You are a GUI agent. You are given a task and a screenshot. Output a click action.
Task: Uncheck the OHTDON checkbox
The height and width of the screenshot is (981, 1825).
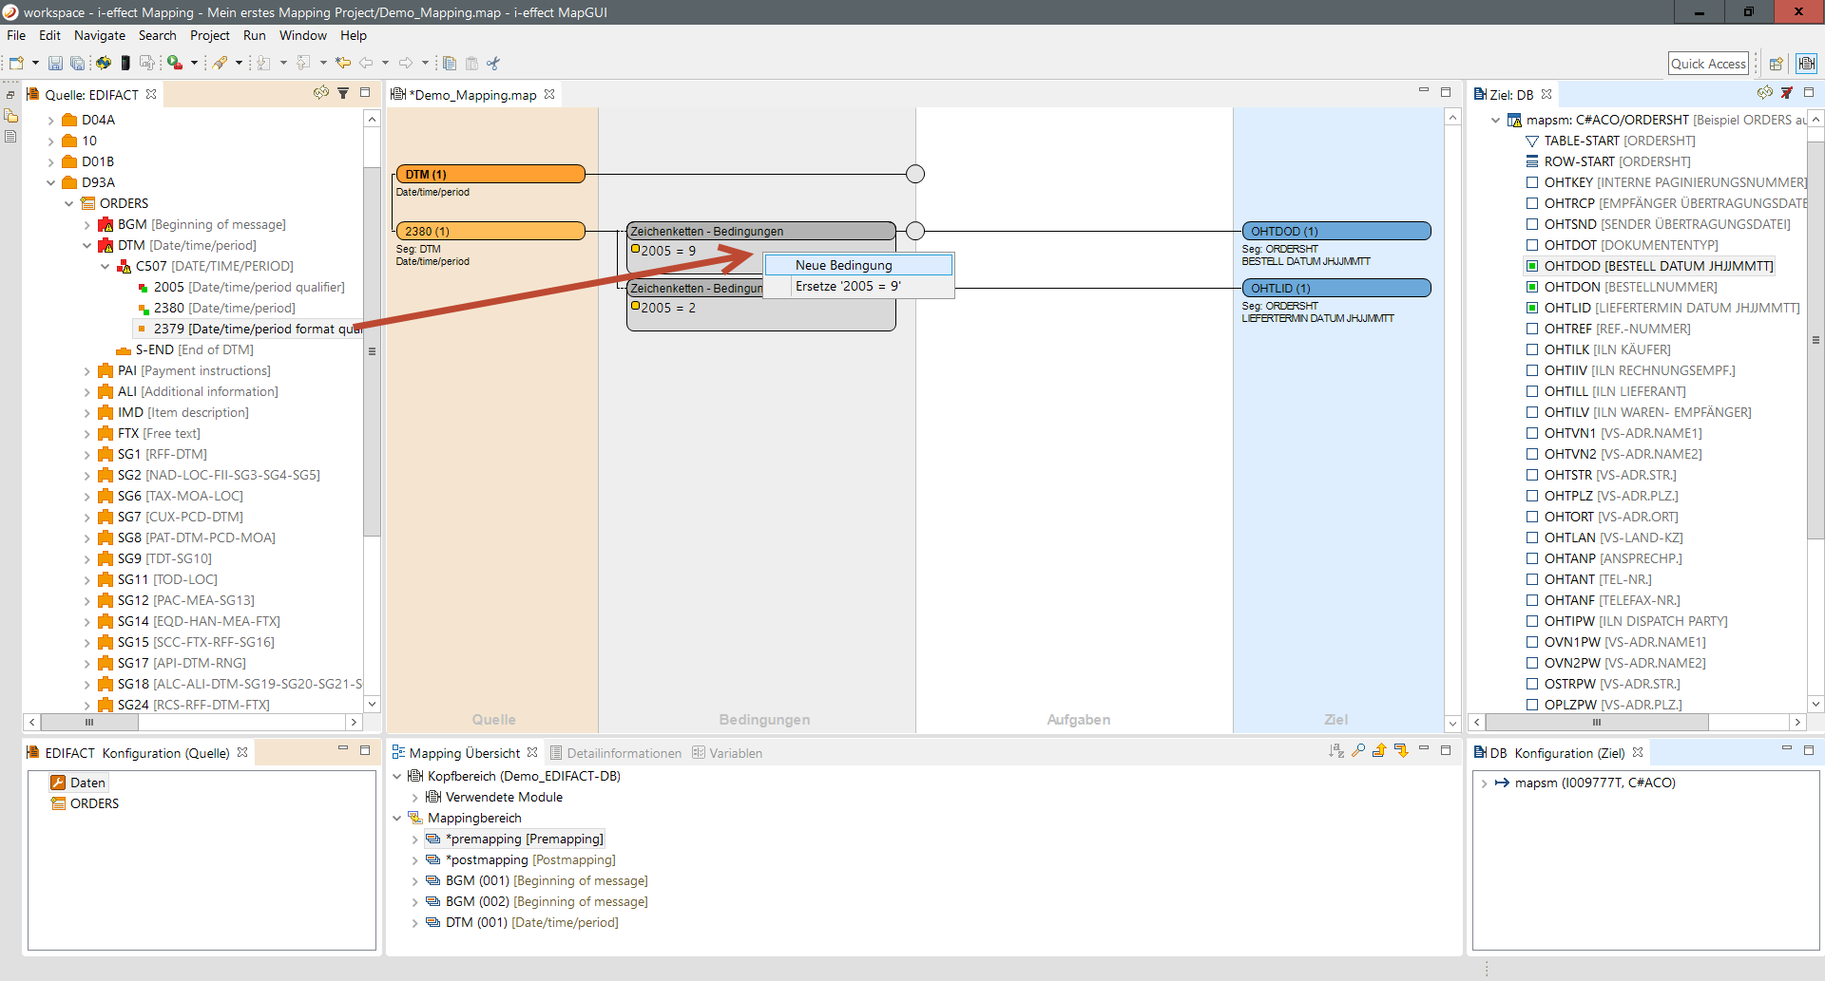(1532, 287)
